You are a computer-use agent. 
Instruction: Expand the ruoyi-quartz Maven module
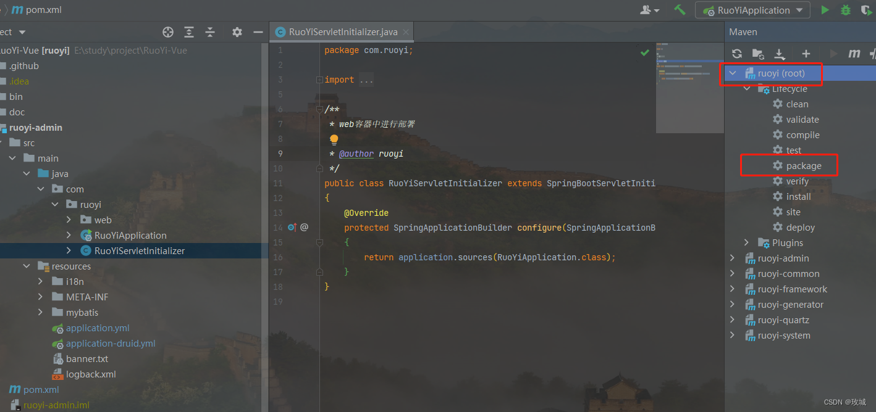click(x=733, y=320)
